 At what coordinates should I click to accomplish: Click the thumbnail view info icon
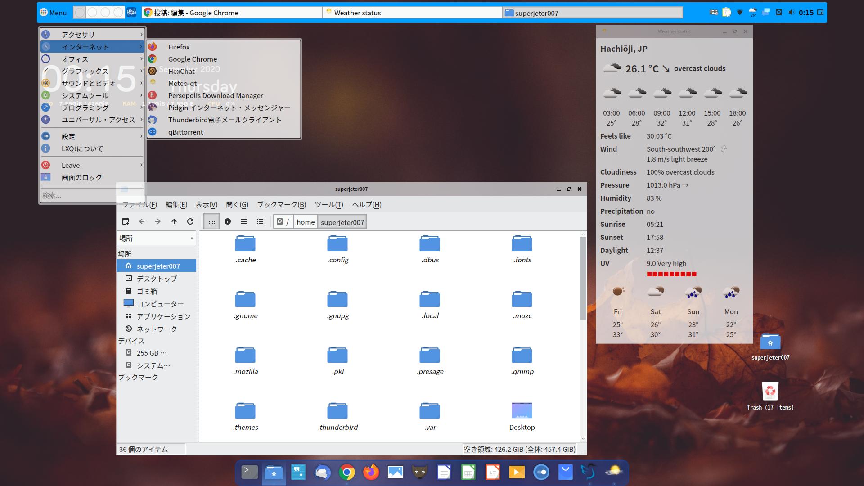[x=228, y=221]
